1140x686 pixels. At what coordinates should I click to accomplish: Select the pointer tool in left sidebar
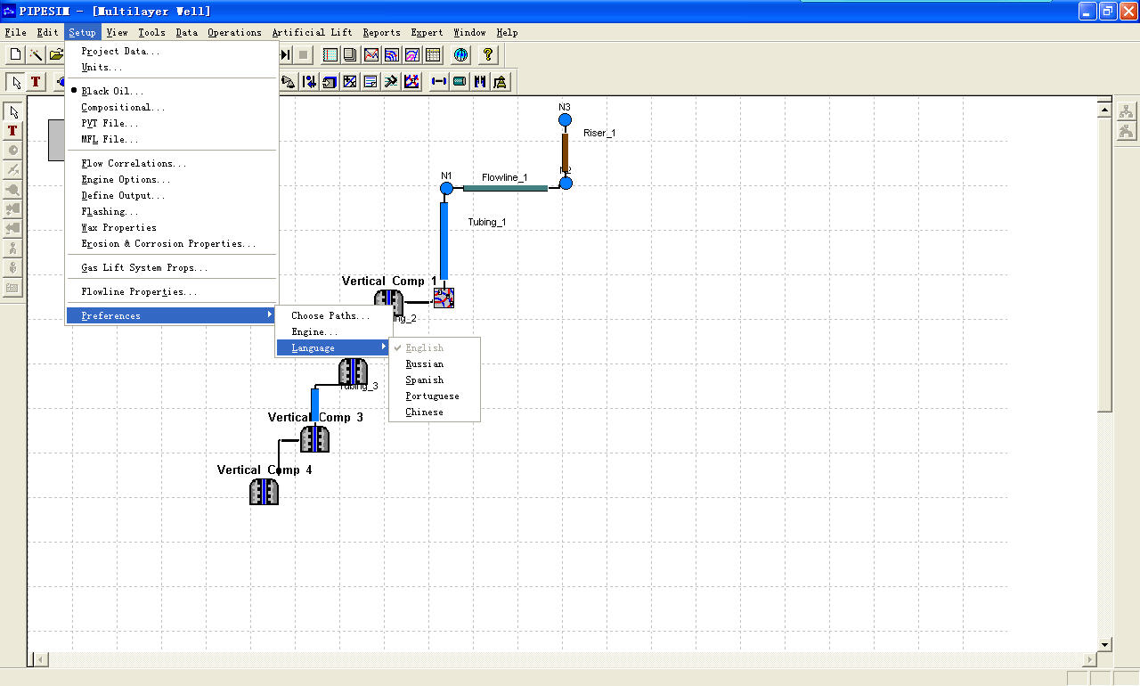coord(13,111)
